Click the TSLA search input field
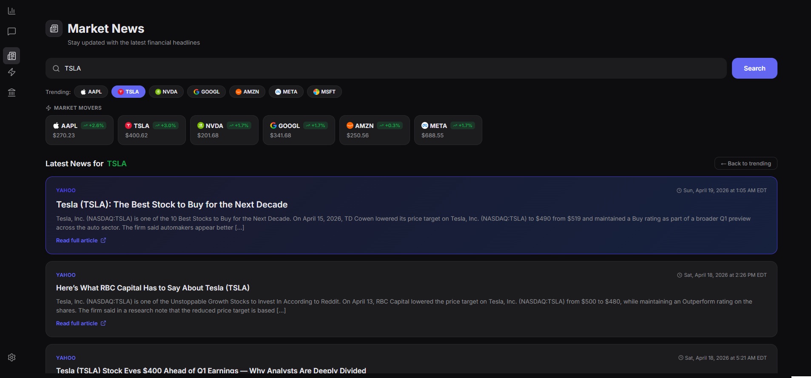This screenshot has width=811, height=378. click(386, 68)
